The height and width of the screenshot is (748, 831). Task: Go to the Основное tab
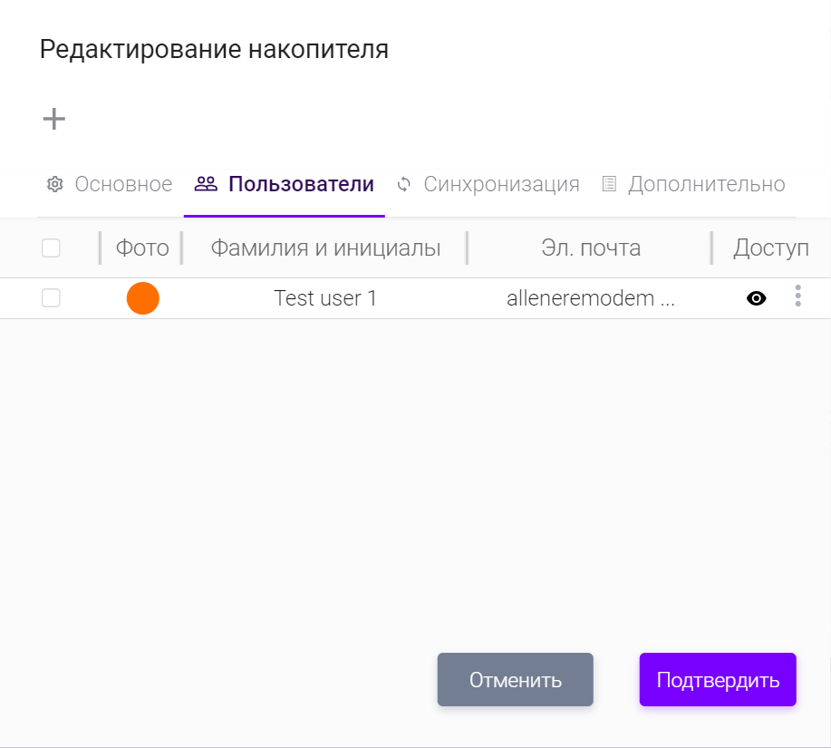click(x=123, y=185)
